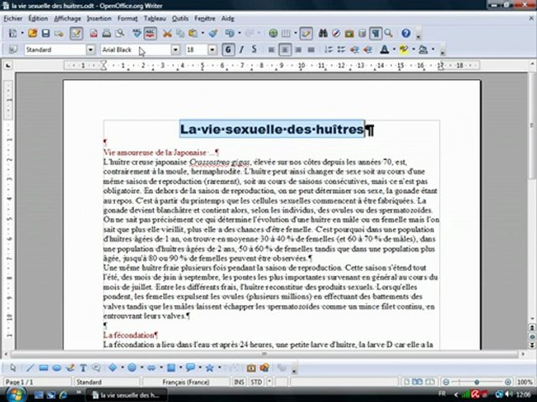Toggle centered alignment button
Screen dimensions: 537x402
coord(285,50)
